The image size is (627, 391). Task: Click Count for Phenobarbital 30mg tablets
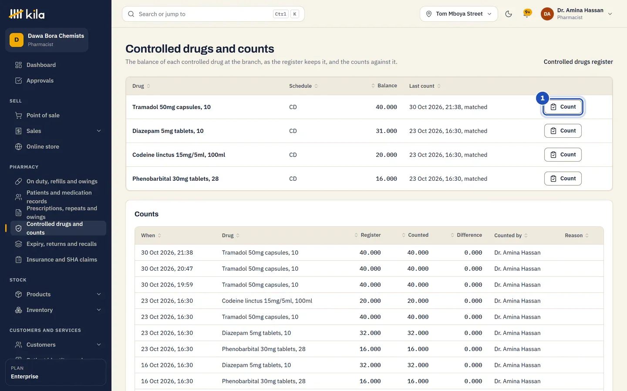pos(563,179)
